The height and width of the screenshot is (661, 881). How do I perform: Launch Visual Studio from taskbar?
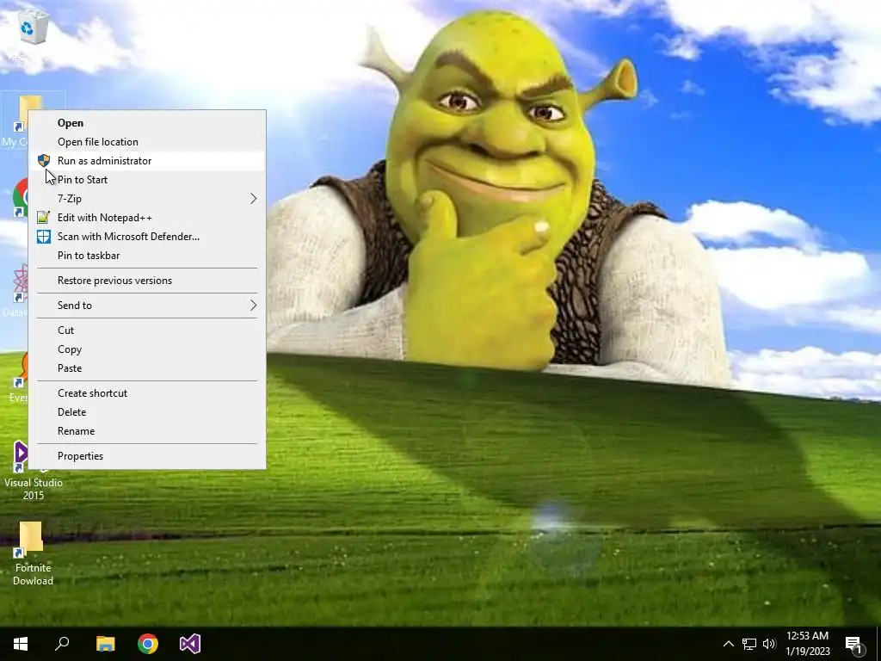190,644
